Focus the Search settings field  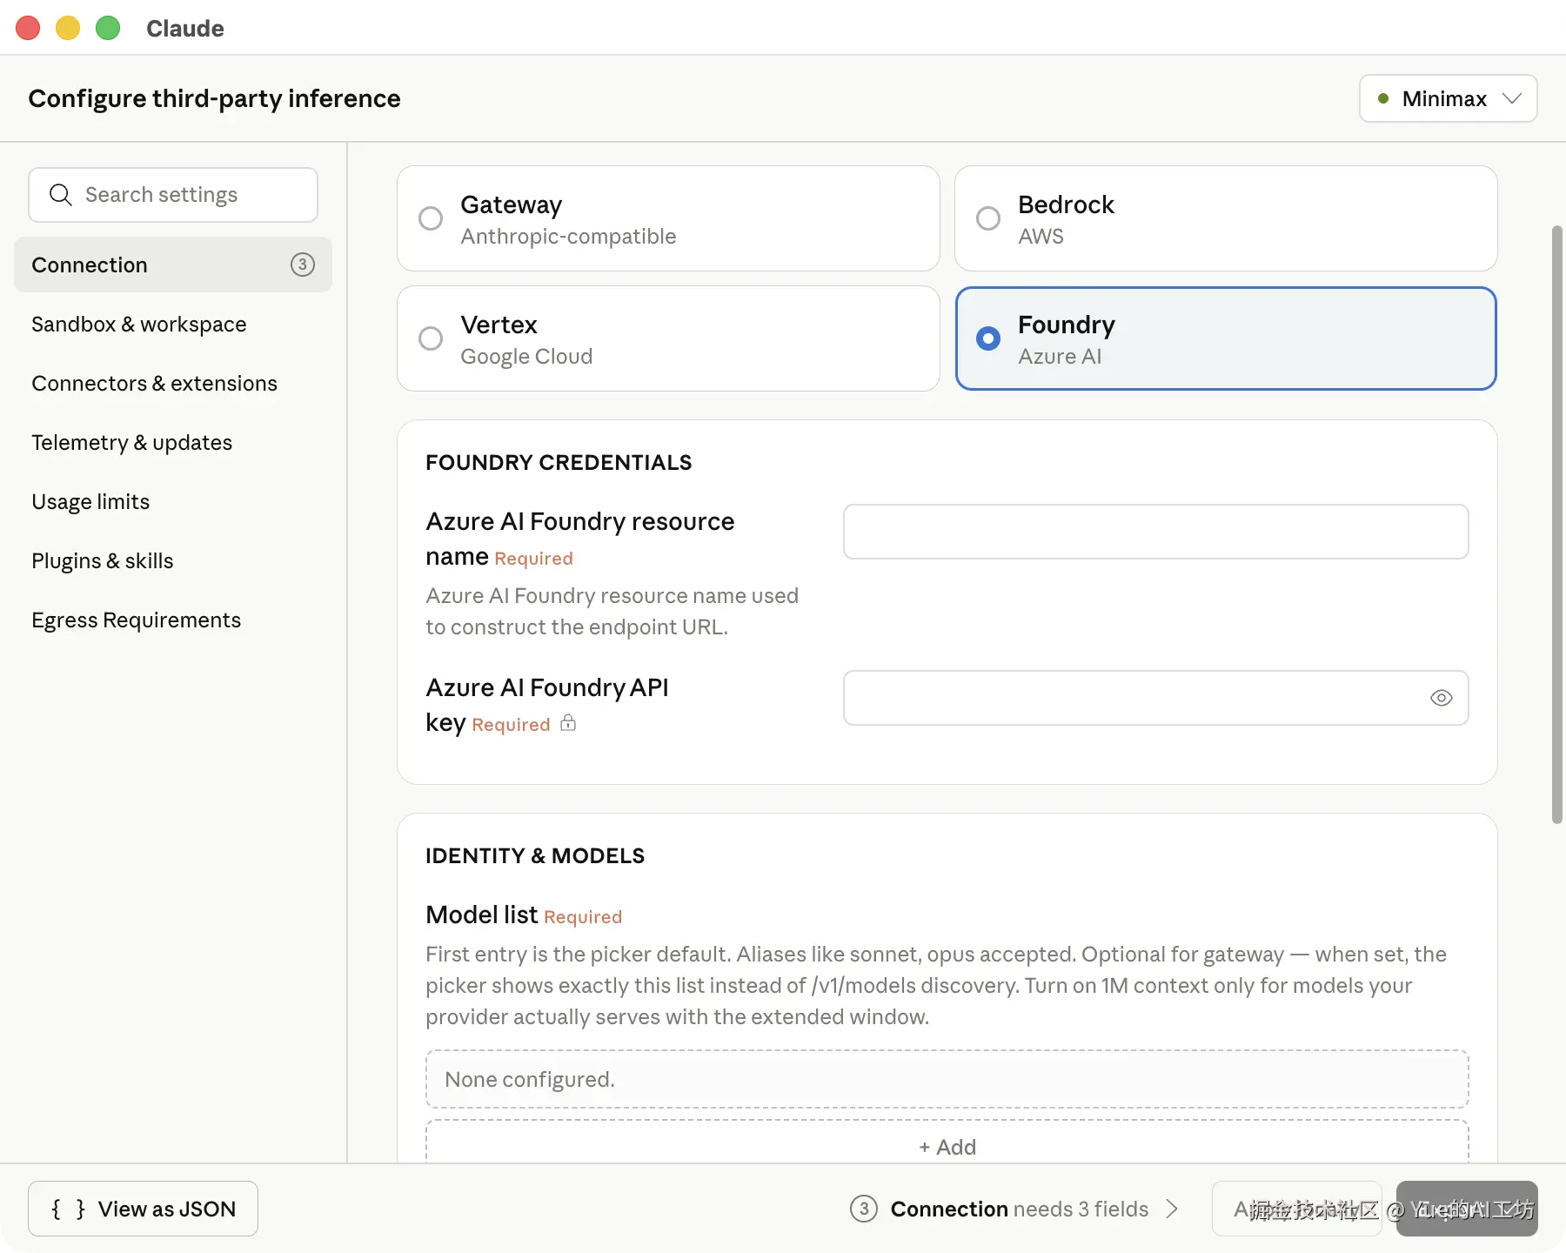[173, 195]
